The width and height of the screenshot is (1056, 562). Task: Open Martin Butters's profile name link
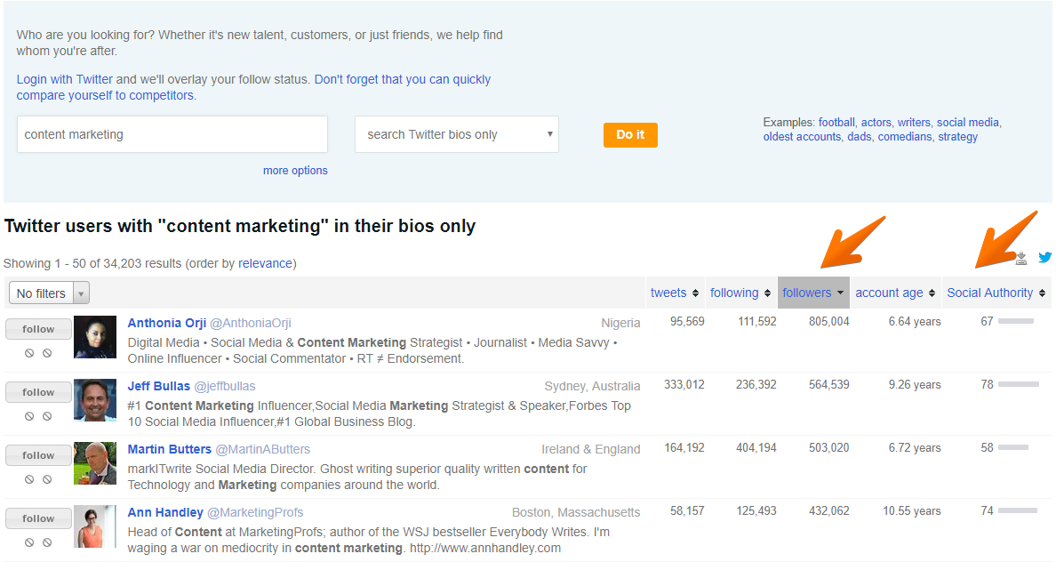169,449
